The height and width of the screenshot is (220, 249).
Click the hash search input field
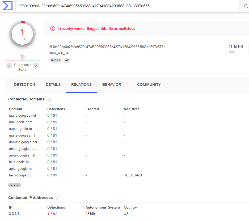point(127,6)
